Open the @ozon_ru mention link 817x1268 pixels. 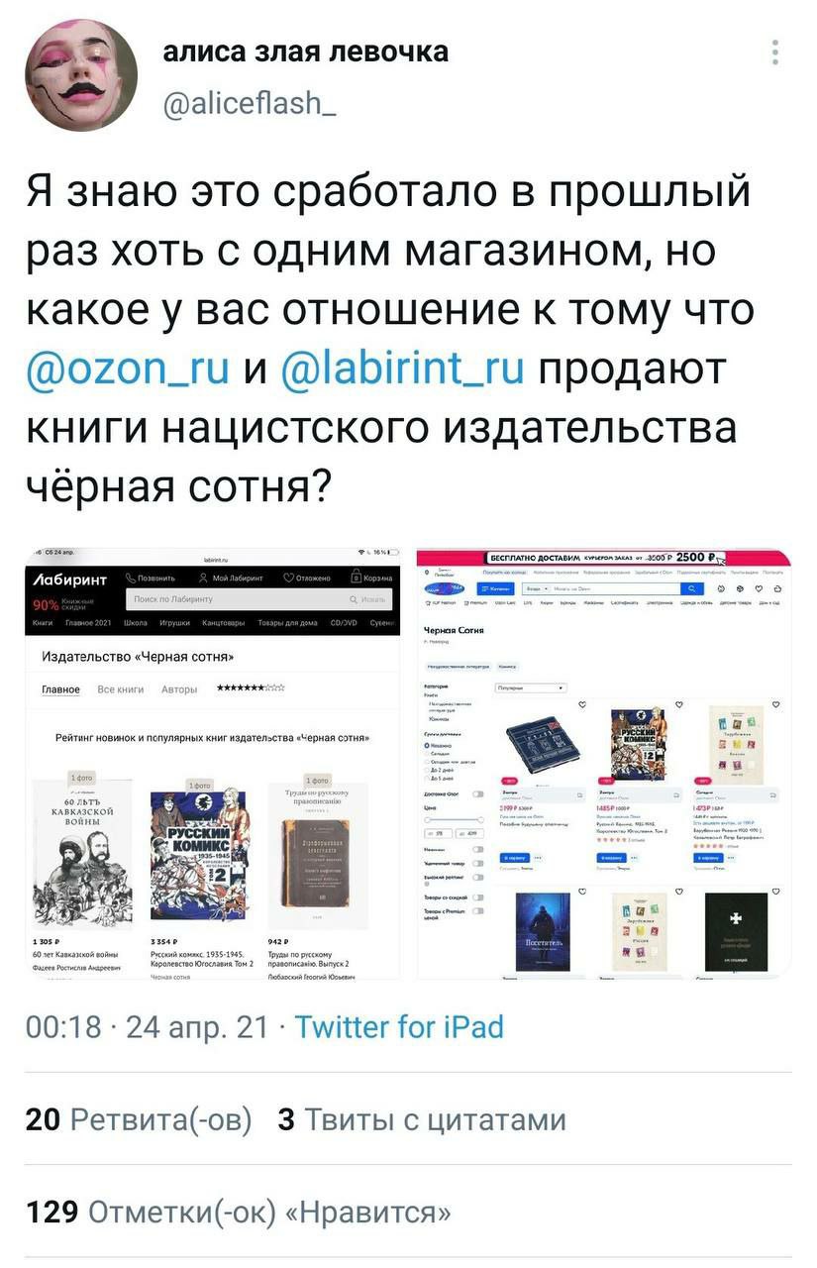pyautogui.click(x=129, y=370)
